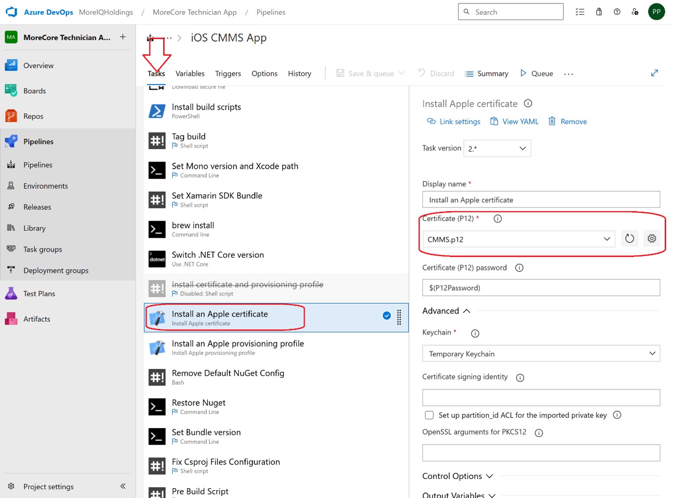Open the Repos section
673x498 pixels.
click(x=33, y=116)
